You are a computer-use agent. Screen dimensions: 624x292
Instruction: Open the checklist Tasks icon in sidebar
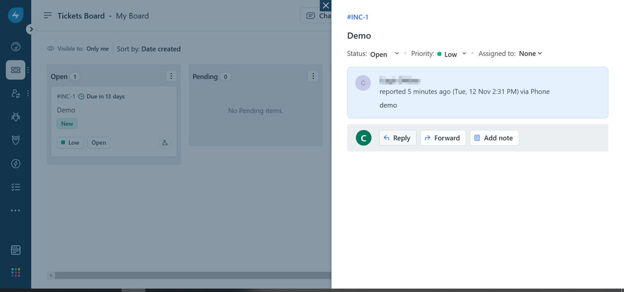pyautogui.click(x=16, y=187)
